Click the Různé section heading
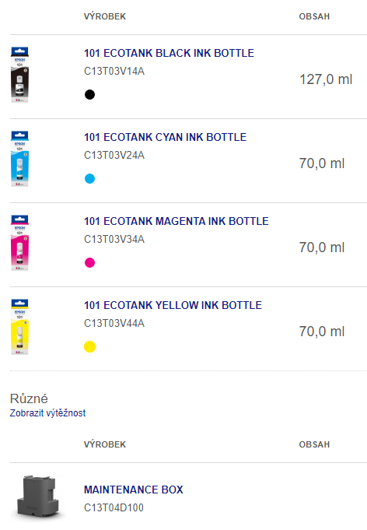Image resolution: width=367 pixels, height=530 pixels. 29,398
